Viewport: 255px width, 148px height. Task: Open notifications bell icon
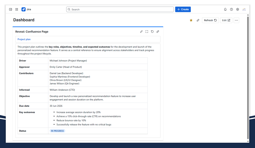(x=225, y=9)
